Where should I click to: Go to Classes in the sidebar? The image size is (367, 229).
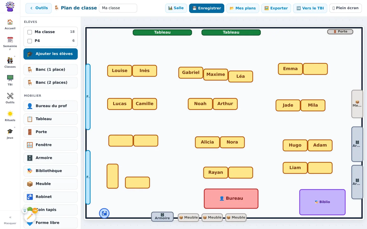click(x=10, y=63)
